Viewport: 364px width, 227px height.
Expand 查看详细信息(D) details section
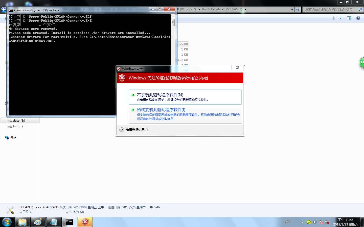pos(122,130)
